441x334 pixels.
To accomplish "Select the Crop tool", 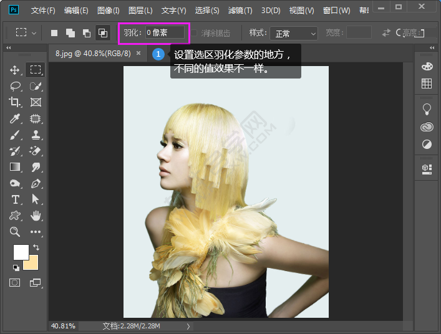I will [15, 102].
